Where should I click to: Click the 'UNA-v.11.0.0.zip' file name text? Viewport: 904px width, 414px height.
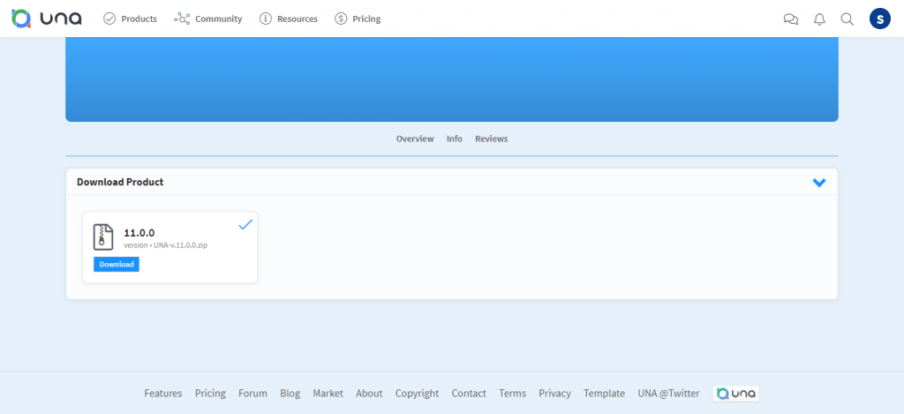click(x=180, y=245)
